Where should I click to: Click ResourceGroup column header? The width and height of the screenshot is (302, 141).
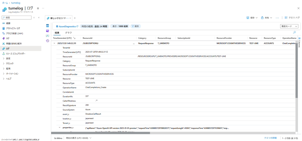click(x=164, y=38)
